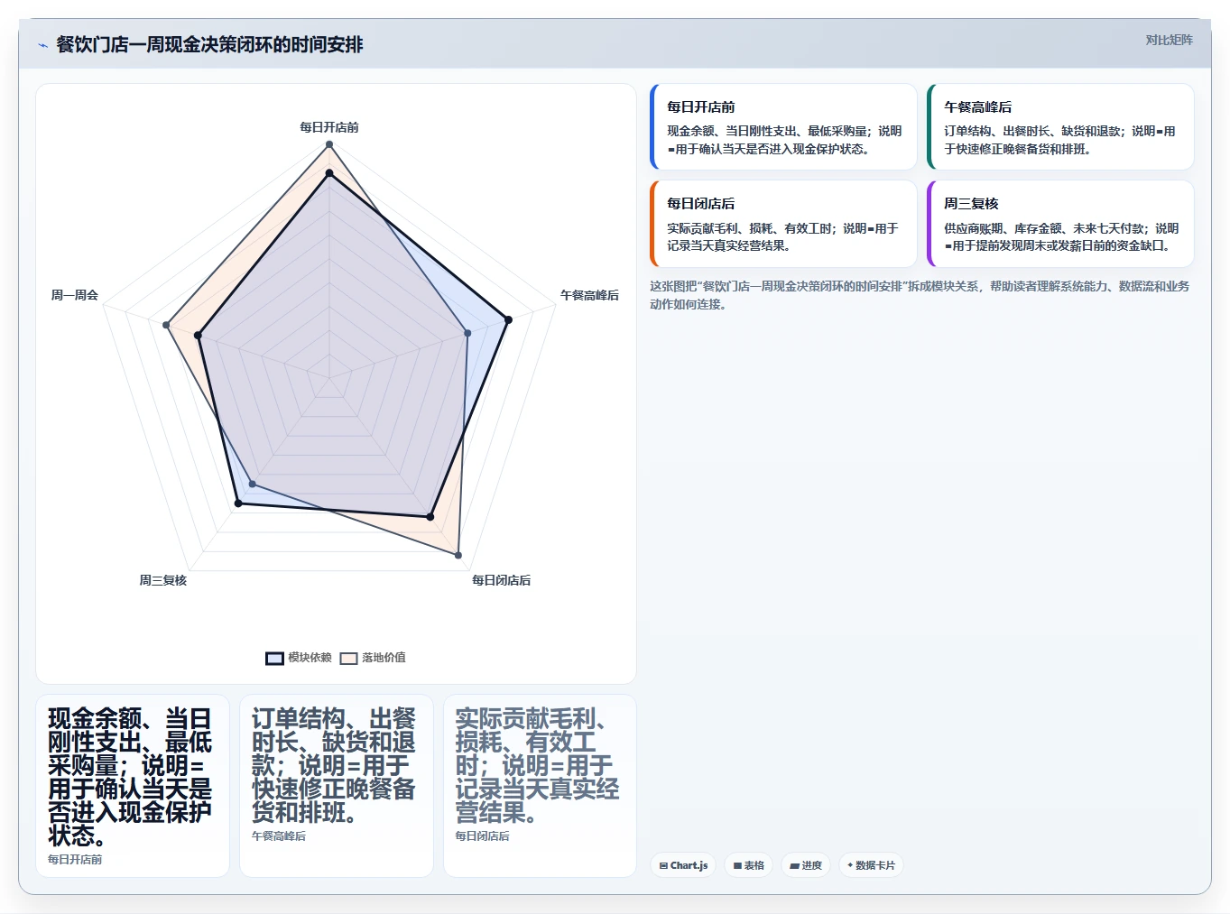The image size is (1230, 914).
Task: Open the 每日开店前 info card
Action: click(783, 126)
